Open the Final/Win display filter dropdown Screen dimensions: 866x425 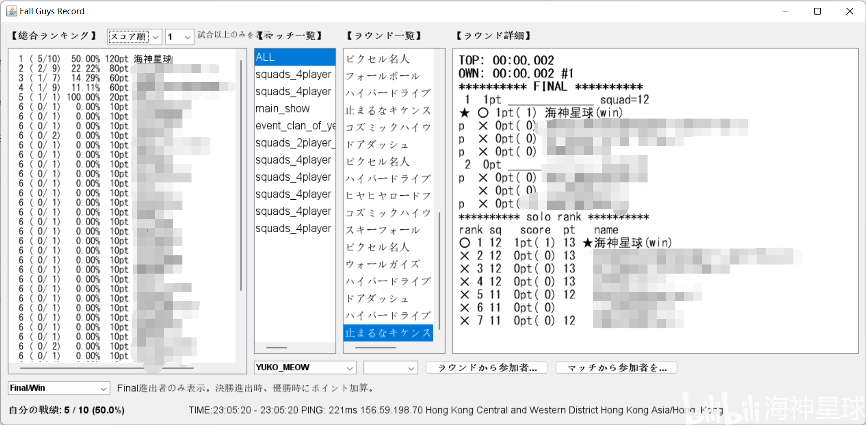(x=58, y=388)
